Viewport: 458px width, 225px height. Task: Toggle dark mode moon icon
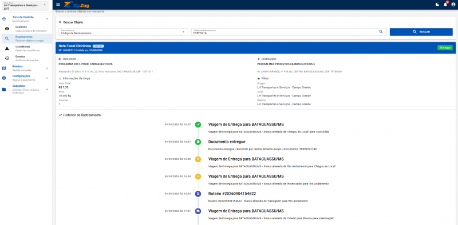(437, 5)
